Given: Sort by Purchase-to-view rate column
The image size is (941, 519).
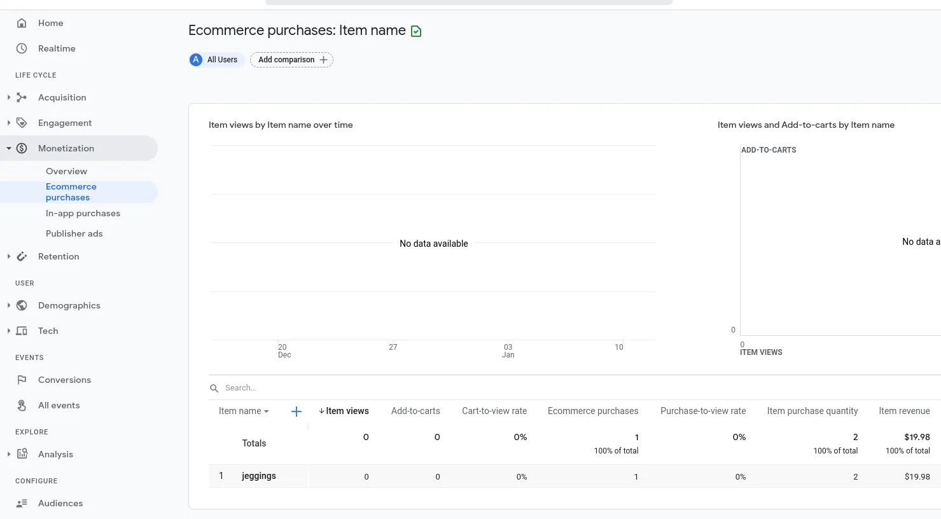Looking at the screenshot, I should pos(703,411).
